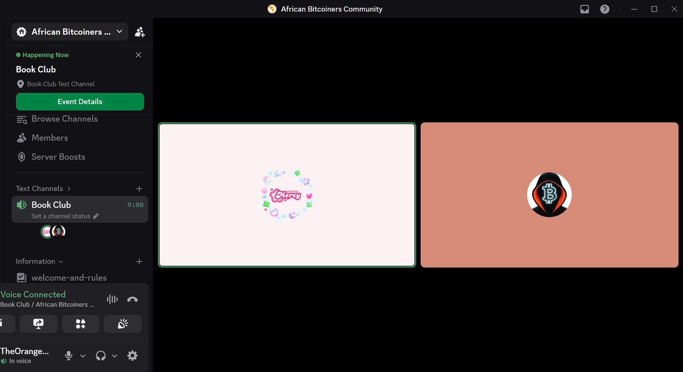This screenshot has width=683, height=372.
Task: Start an activity from the voice panel
Action: coord(81,323)
